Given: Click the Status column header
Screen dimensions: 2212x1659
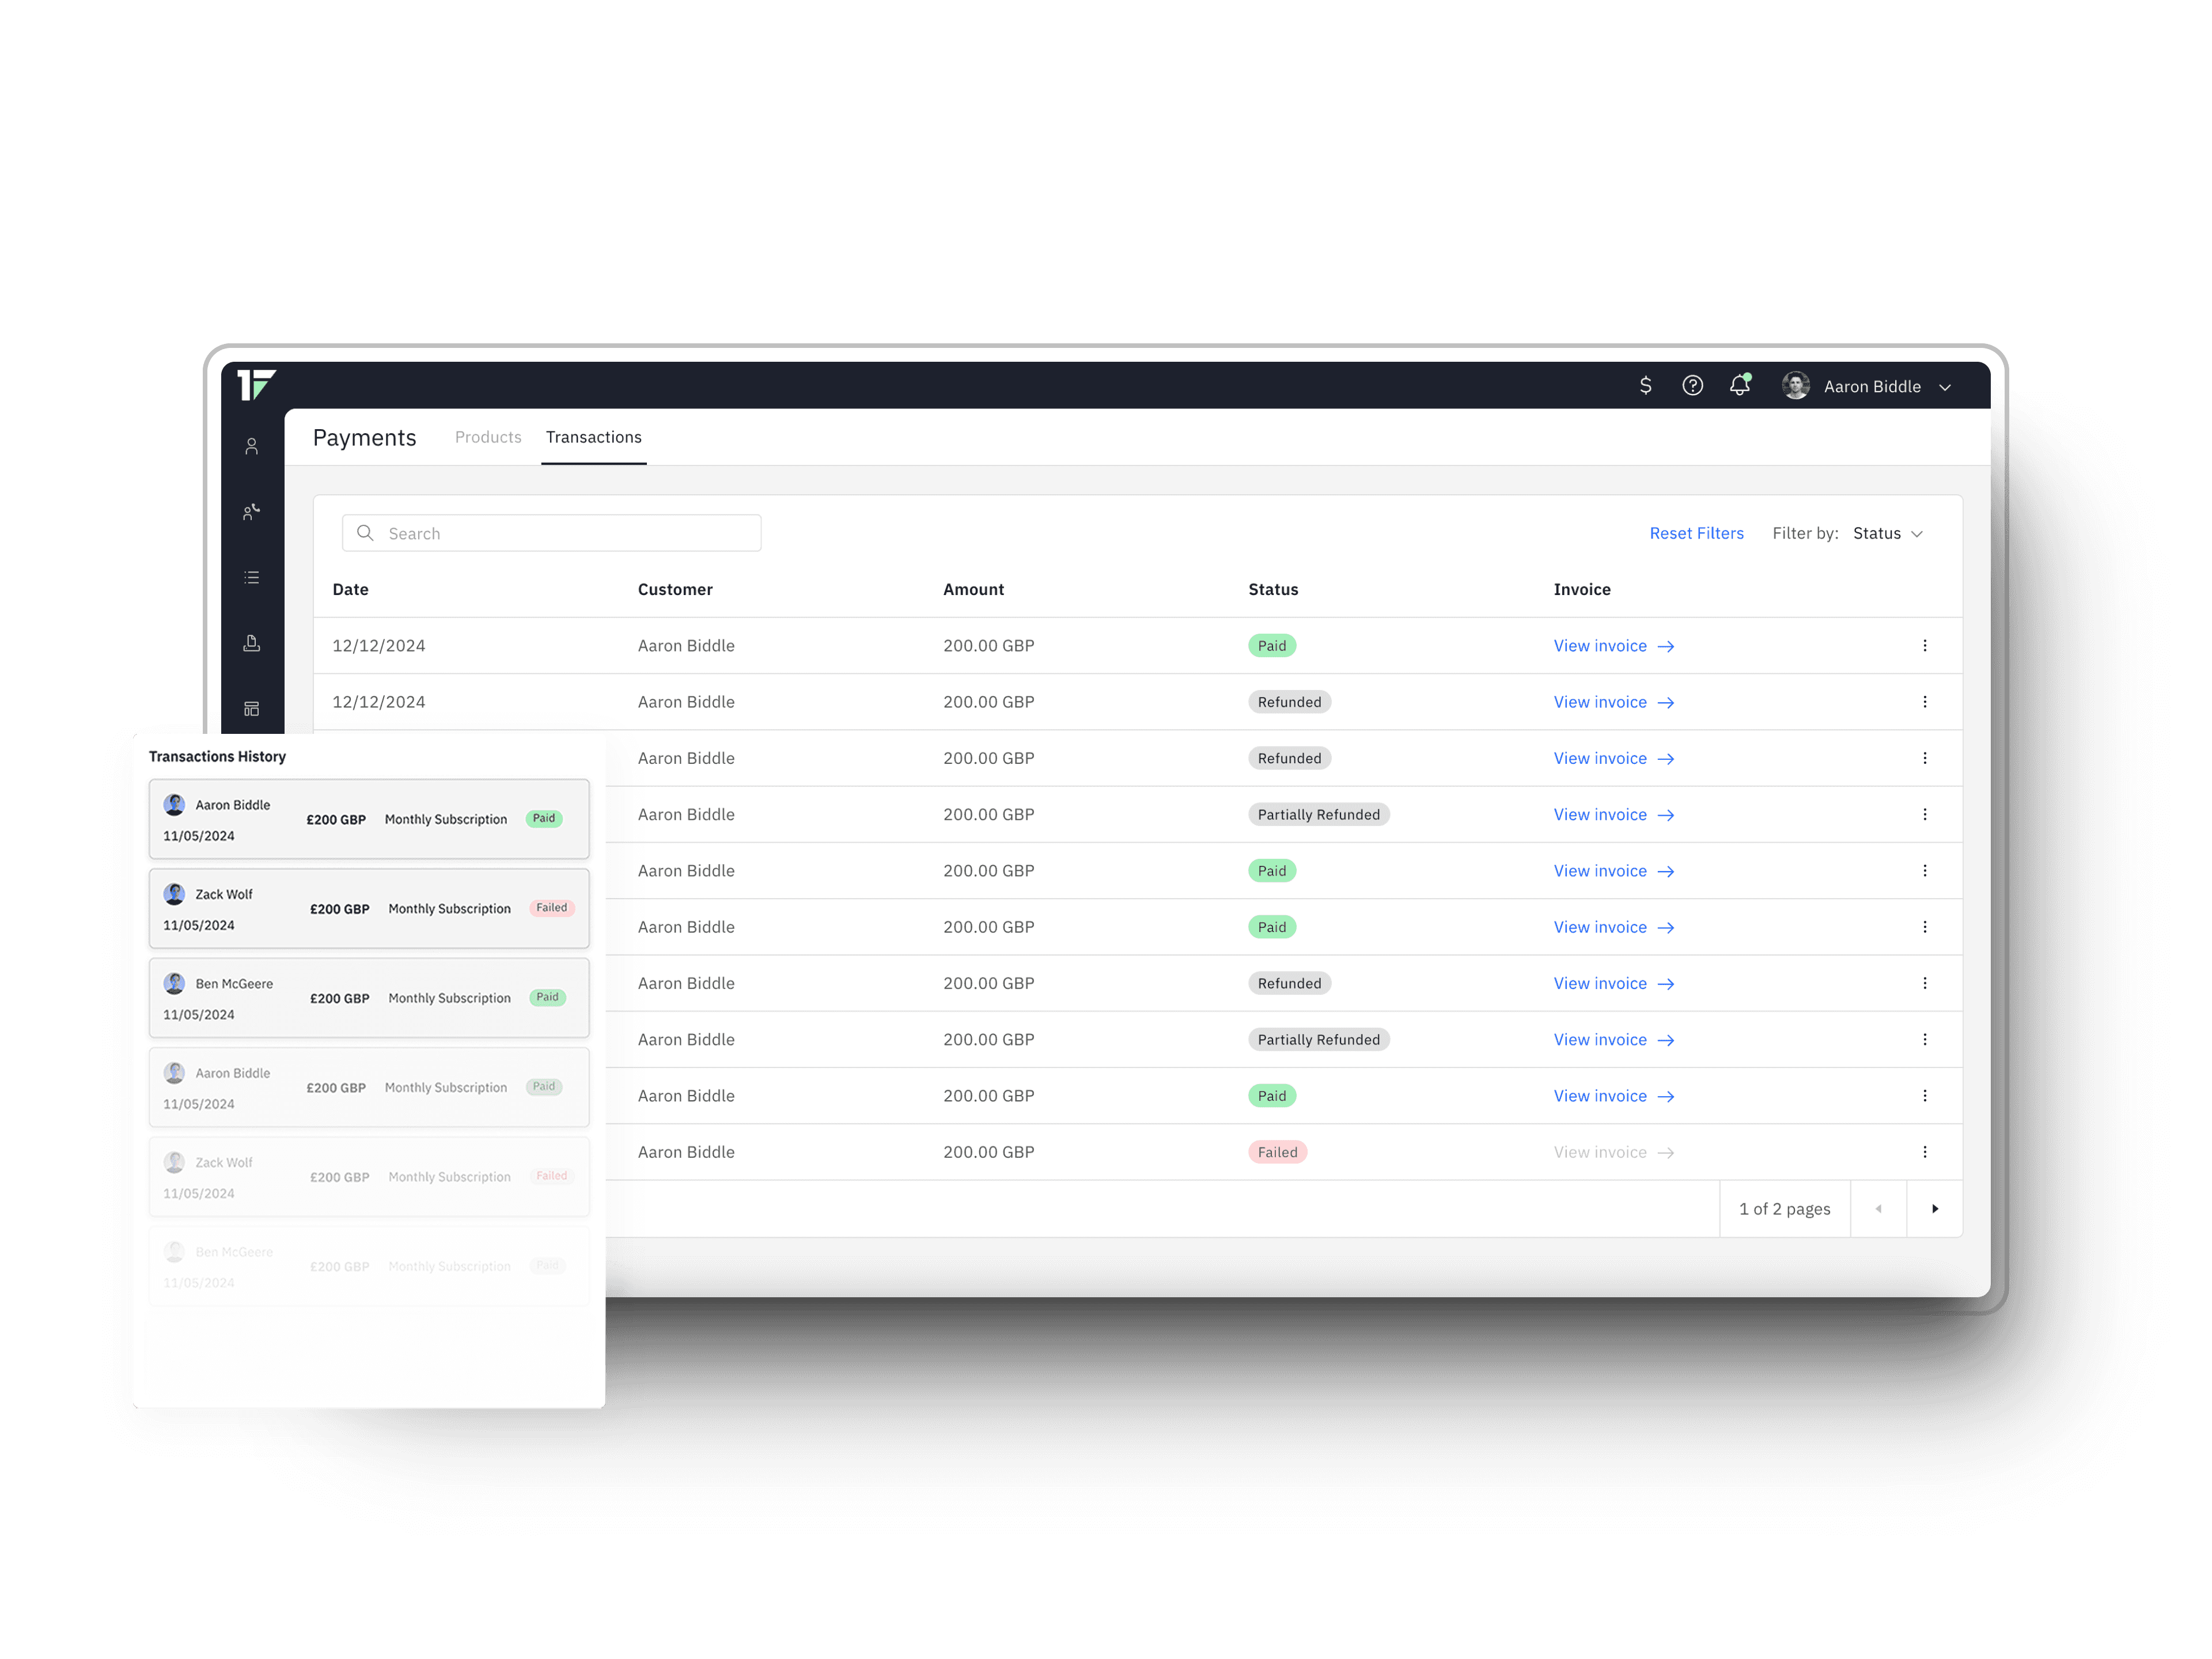Looking at the screenshot, I should pyautogui.click(x=1274, y=589).
